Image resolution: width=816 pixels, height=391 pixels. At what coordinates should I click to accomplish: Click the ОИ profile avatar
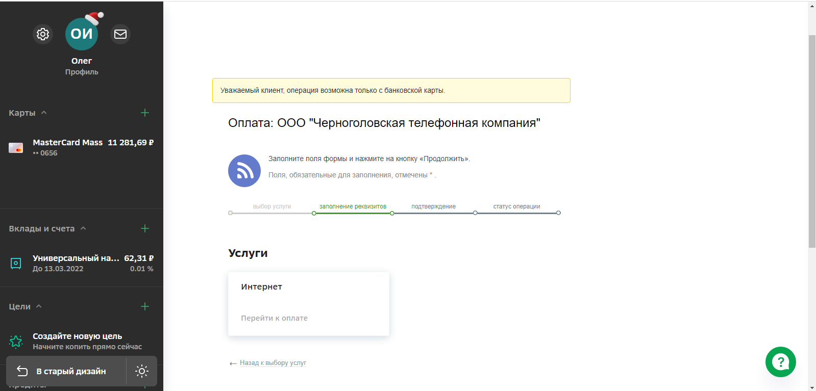click(82, 34)
